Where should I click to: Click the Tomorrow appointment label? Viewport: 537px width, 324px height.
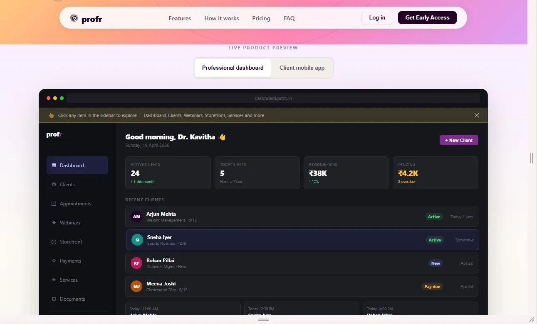(x=464, y=240)
